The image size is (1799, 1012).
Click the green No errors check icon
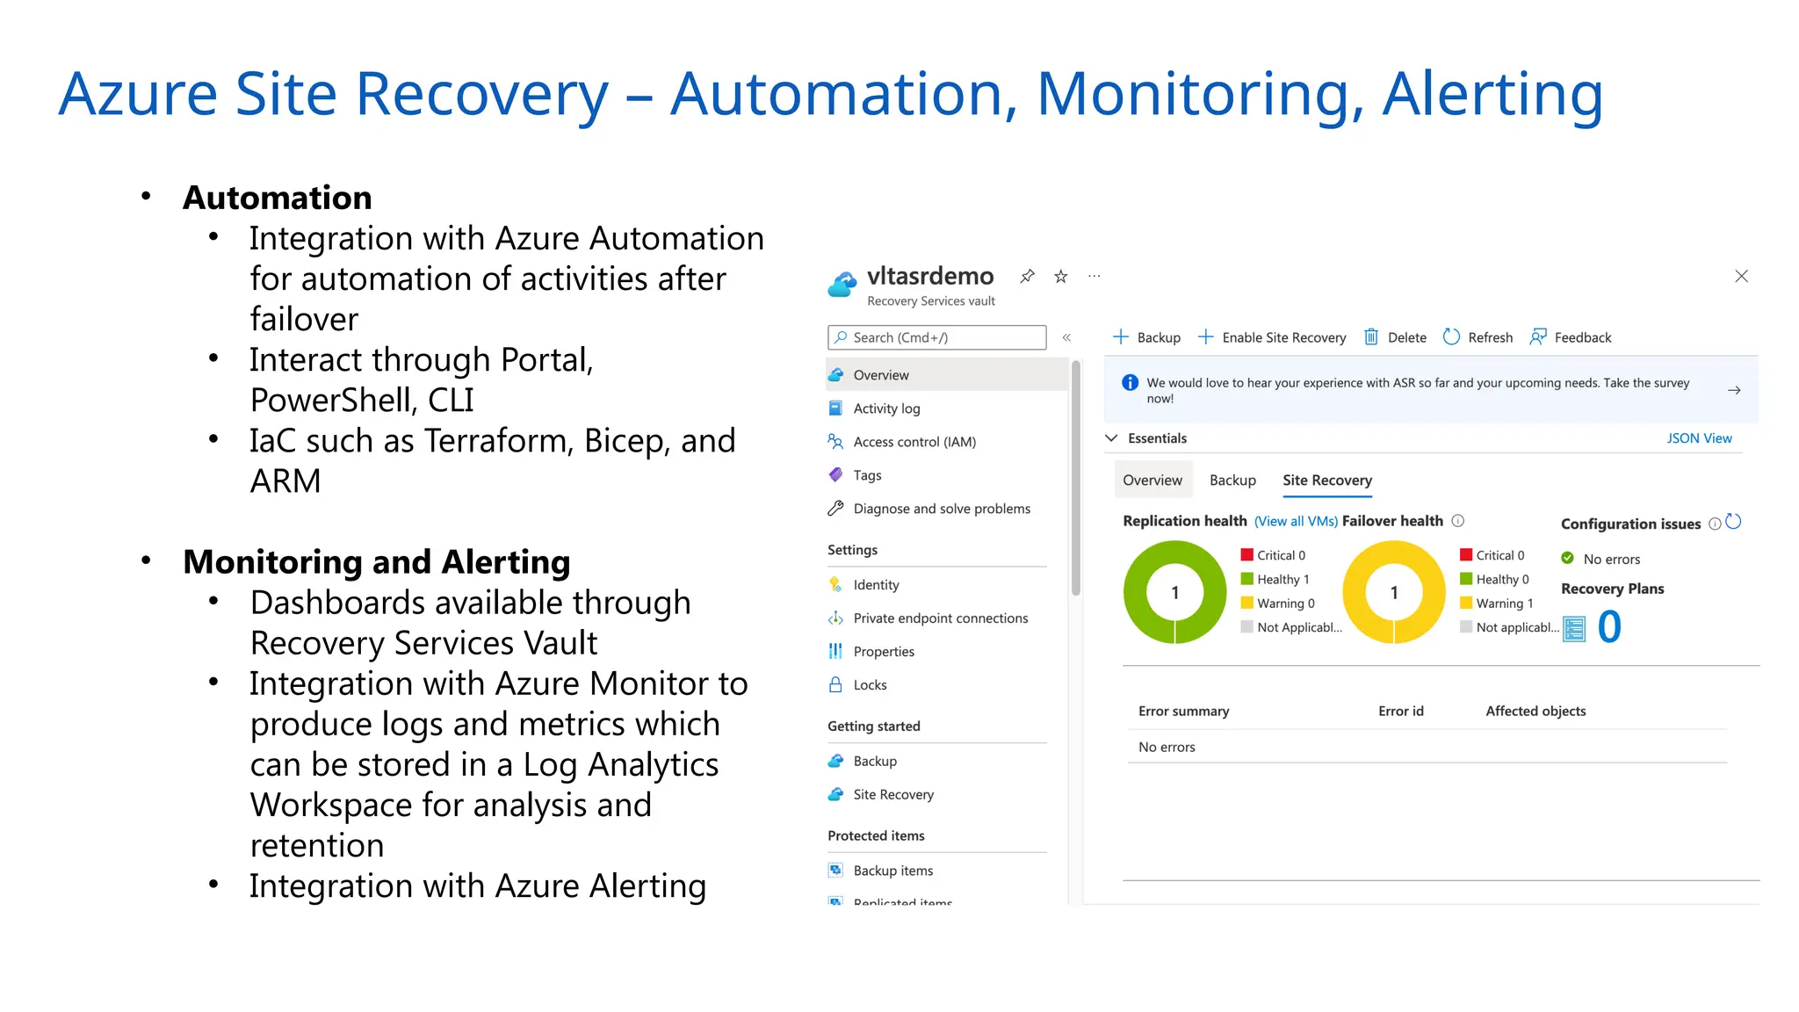(x=1568, y=559)
